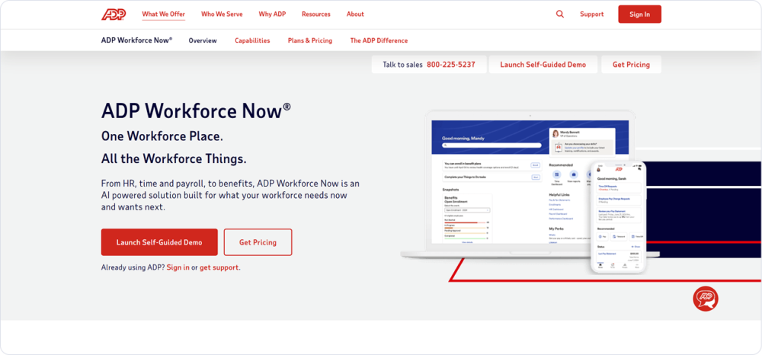This screenshot has height=355, width=762.
Task: Click the phone mockup dashboard image
Action: pyautogui.click(x=618, y=217)
